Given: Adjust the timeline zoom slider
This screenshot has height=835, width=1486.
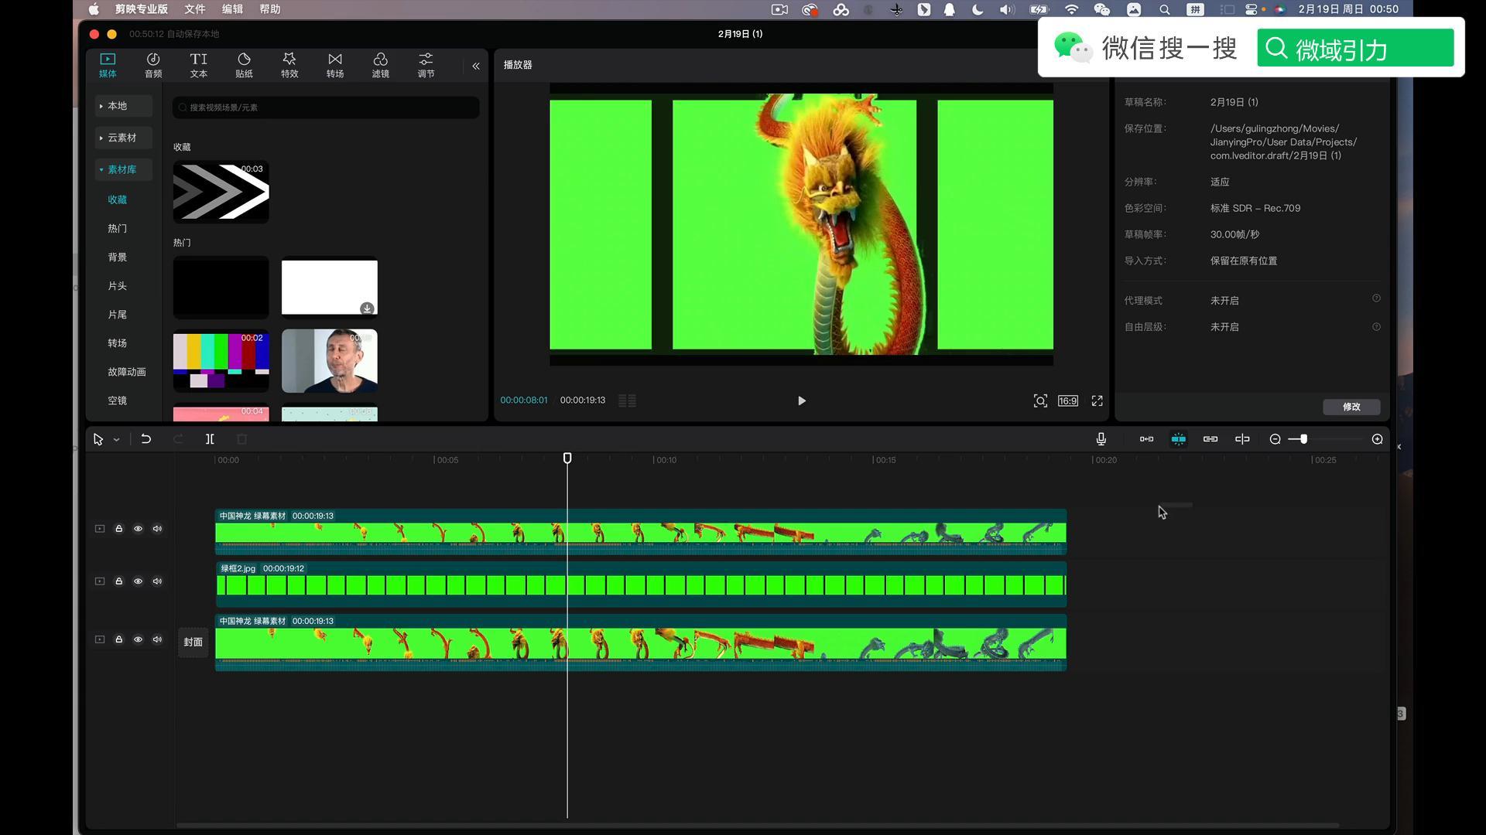Looking at the screenshot, I should 1303,439.
